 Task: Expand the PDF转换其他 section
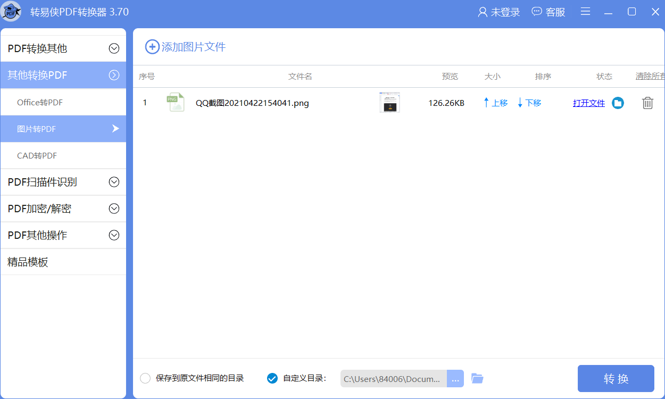coord(63,48)
